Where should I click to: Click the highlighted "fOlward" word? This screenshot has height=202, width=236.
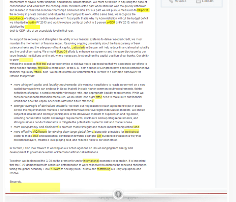(x=55, y=169)
